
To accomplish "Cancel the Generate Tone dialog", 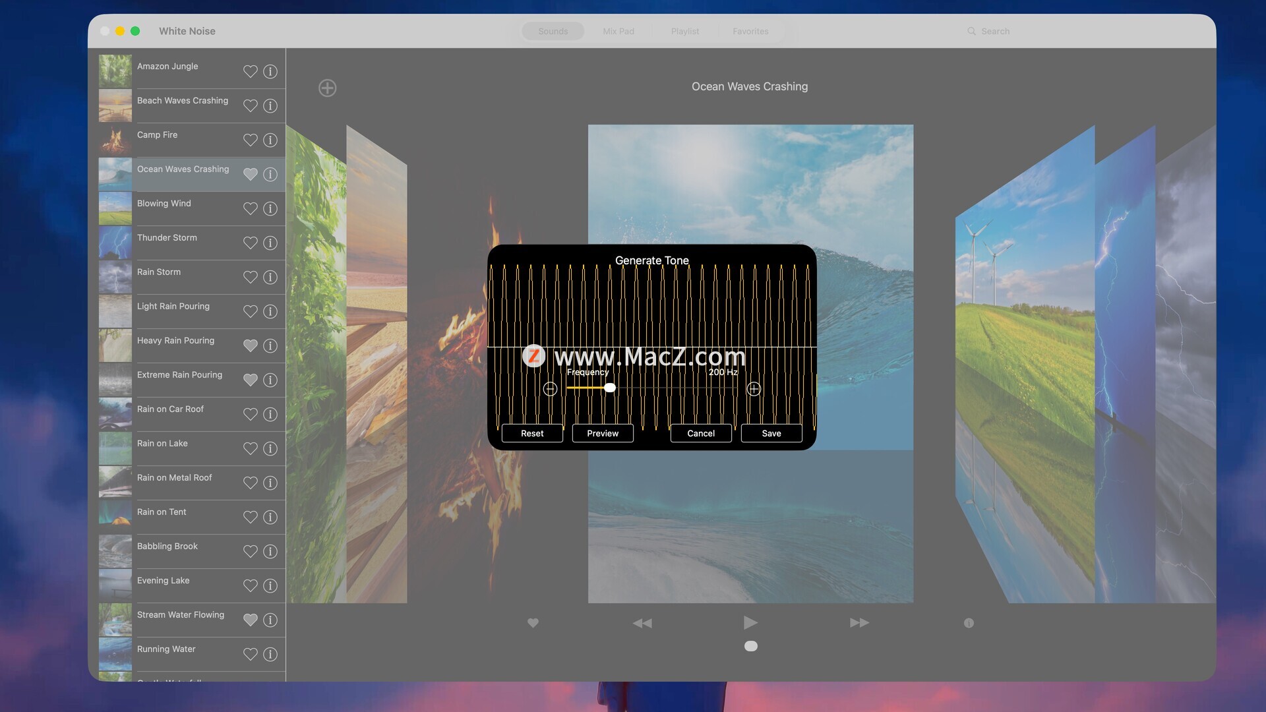I will click(701, 433).
